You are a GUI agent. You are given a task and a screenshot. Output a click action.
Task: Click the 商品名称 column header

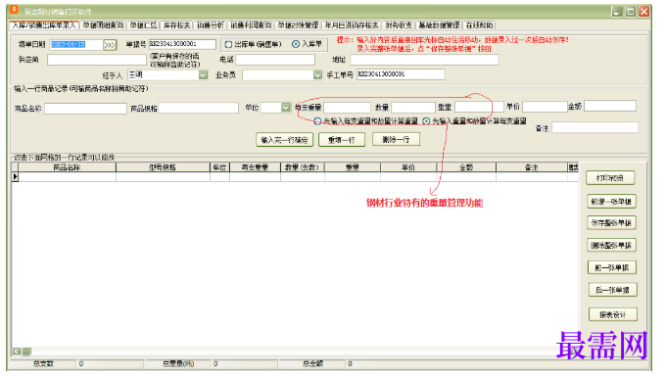[67, 167]
